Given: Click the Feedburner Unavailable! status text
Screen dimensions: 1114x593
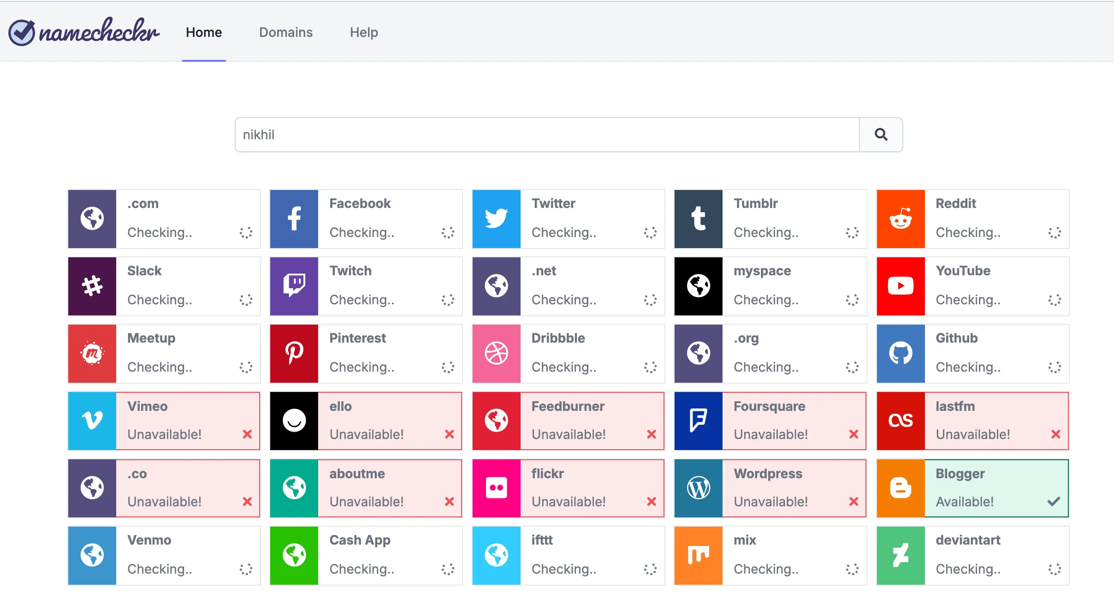Looking at the screenshot, I should [569, 434].
